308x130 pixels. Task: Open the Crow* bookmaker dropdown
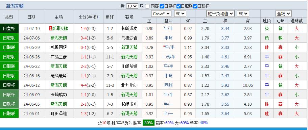161,14
